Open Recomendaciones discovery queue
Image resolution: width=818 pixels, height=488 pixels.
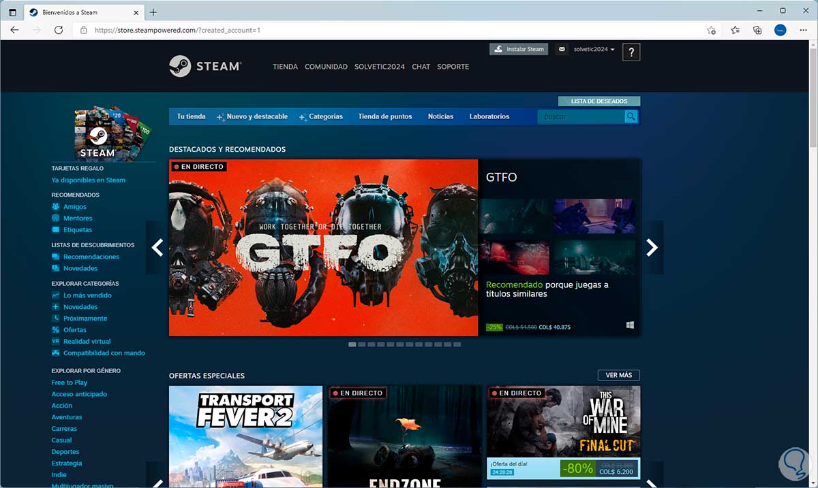[91, 257]
